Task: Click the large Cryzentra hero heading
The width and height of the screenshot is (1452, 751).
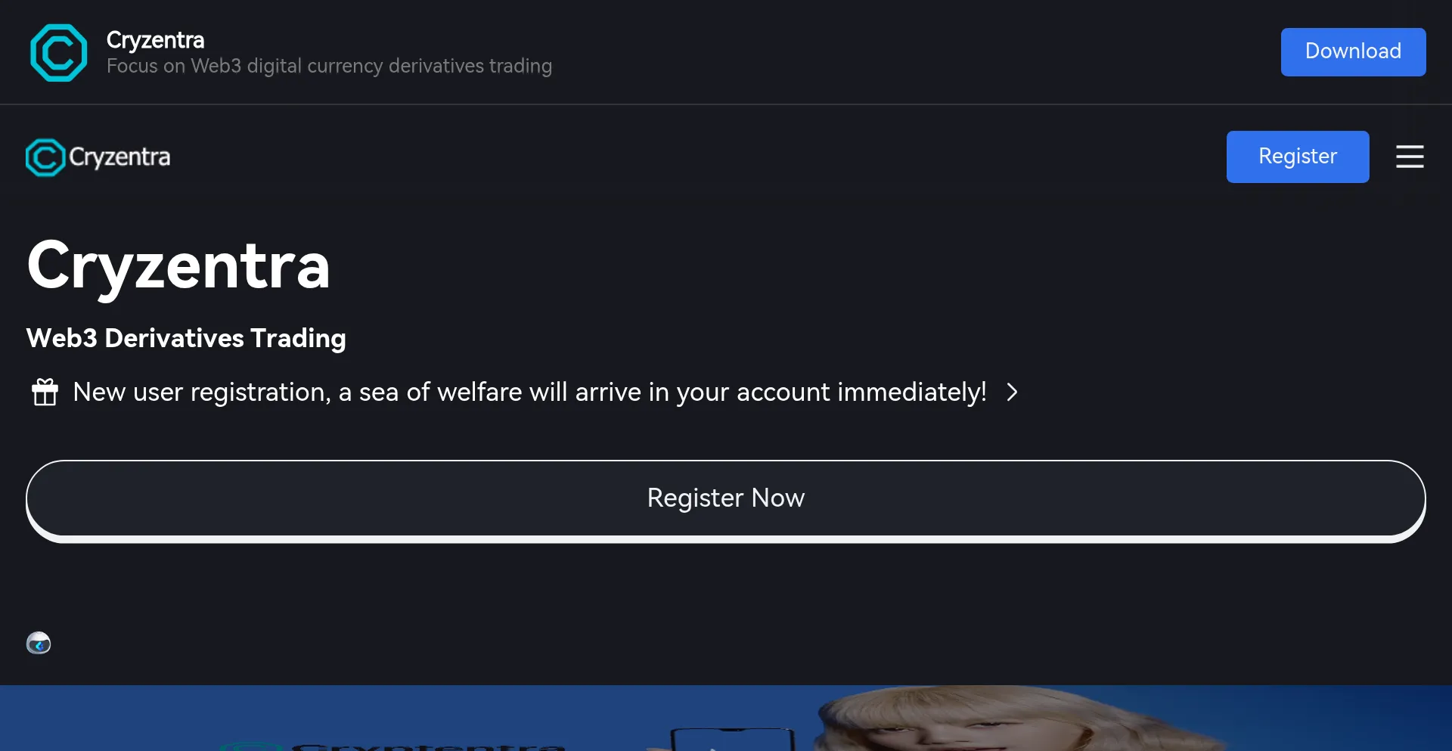Action: (x=178, y=266)
